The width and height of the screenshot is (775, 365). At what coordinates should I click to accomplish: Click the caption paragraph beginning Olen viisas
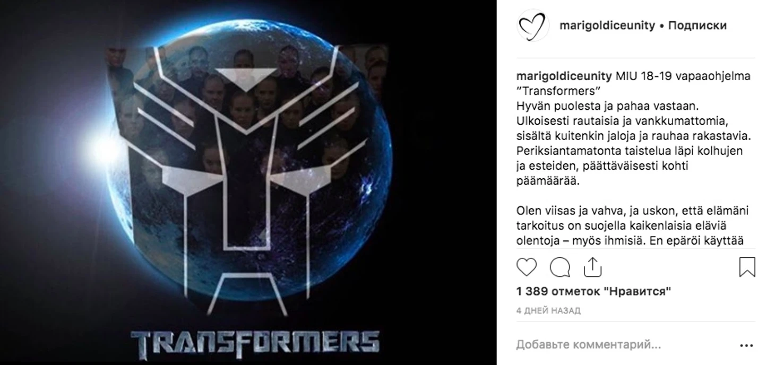point(632,225)
